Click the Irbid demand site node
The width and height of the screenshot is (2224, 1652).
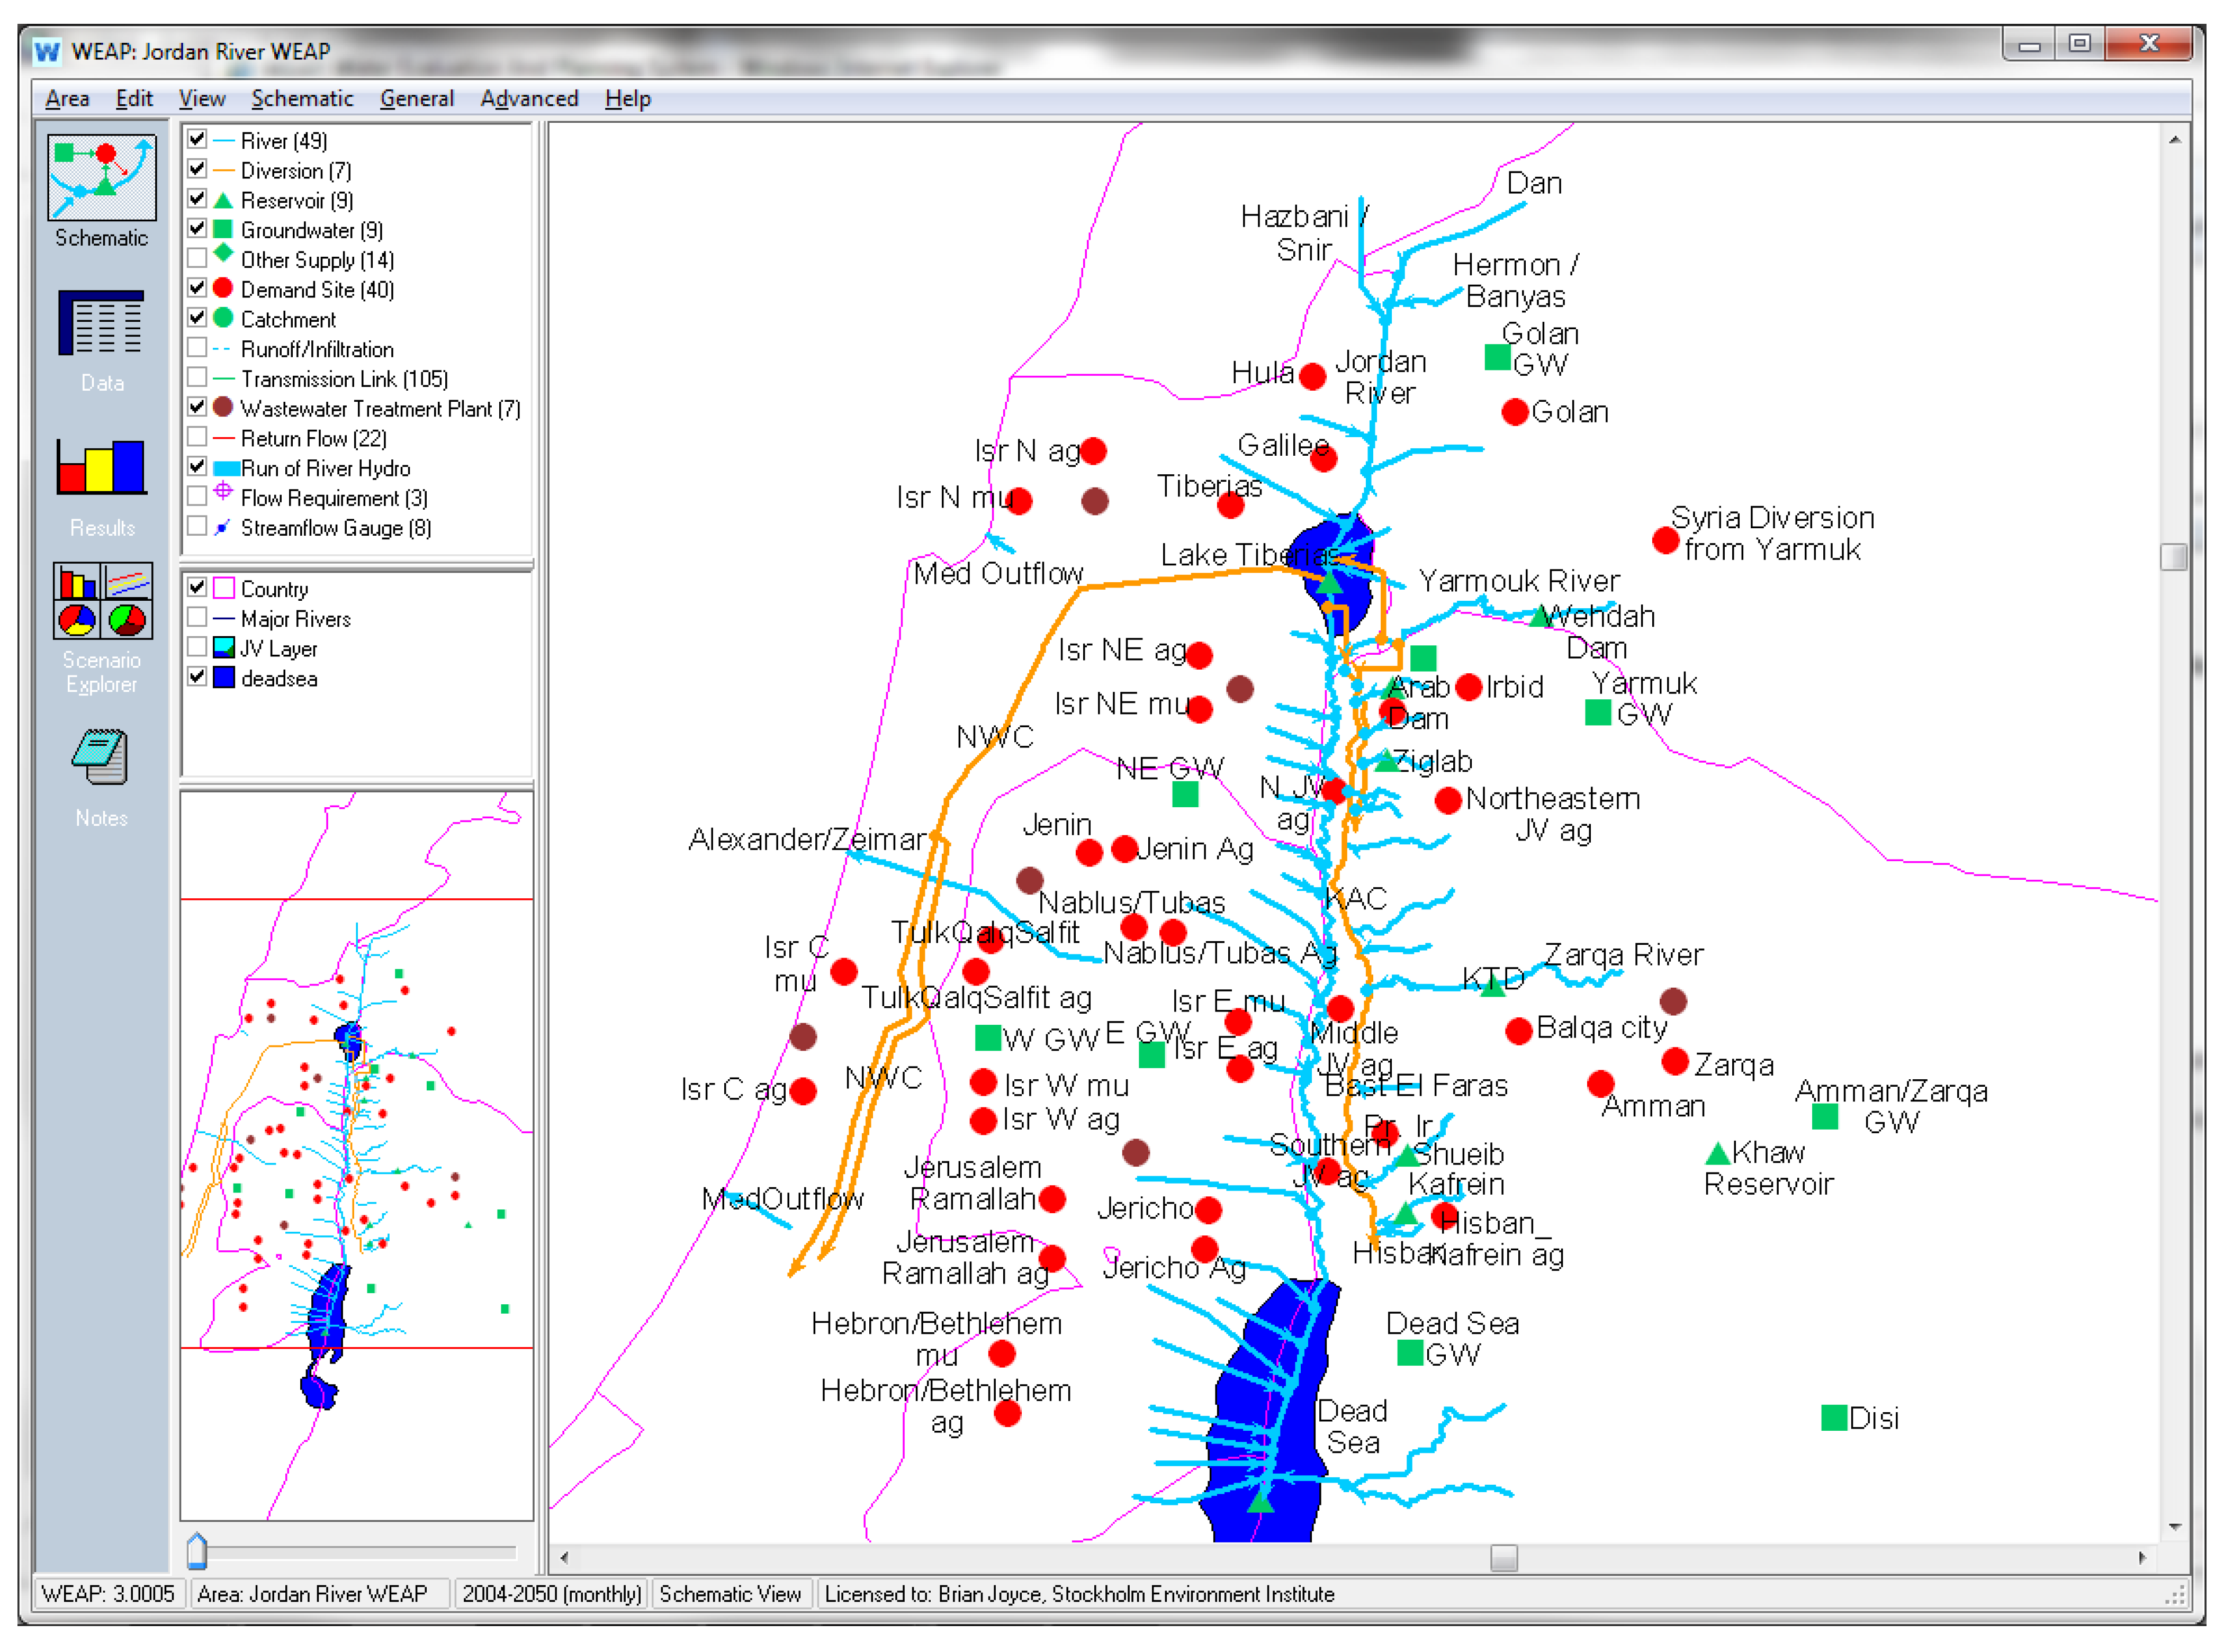tap(1468, 687)
